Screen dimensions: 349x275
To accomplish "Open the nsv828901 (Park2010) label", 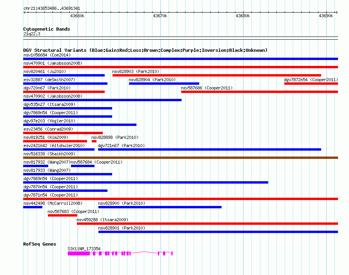I will point(122,228).
